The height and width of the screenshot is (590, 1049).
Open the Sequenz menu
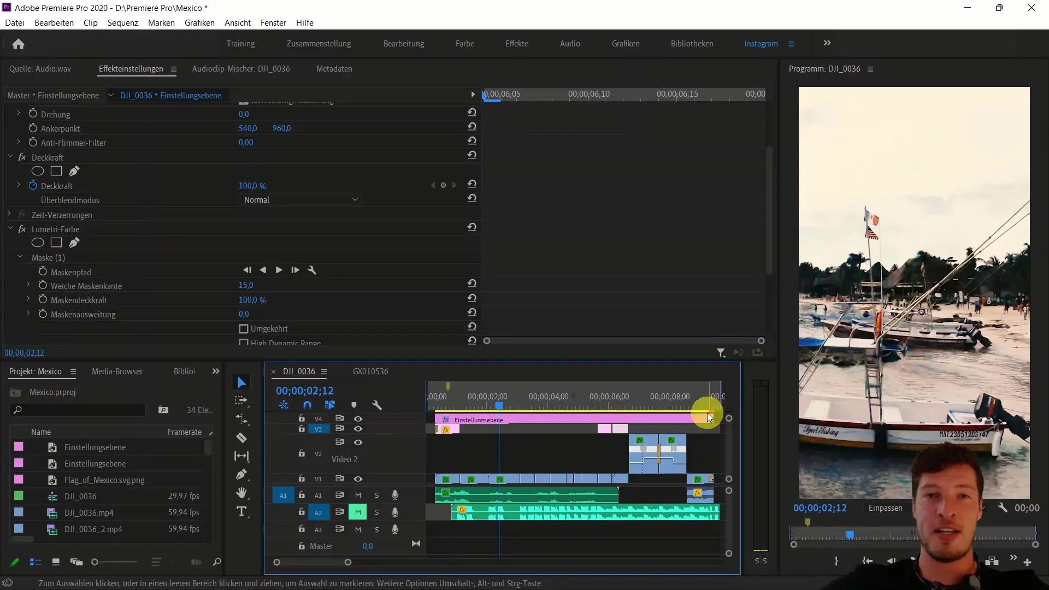[123, 22]
